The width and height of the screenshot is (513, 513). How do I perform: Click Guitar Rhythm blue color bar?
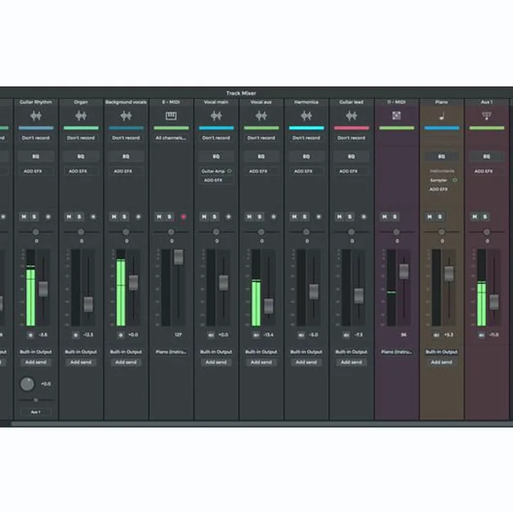coord(36,128)
